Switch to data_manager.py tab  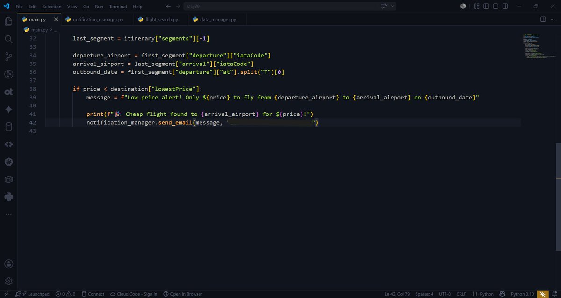(218, 20)
